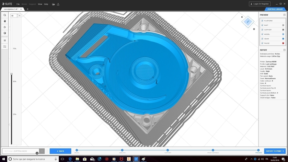Screen dimensions: 288x162
Task: Open Task View in taskbar
Action: (63, 159)
